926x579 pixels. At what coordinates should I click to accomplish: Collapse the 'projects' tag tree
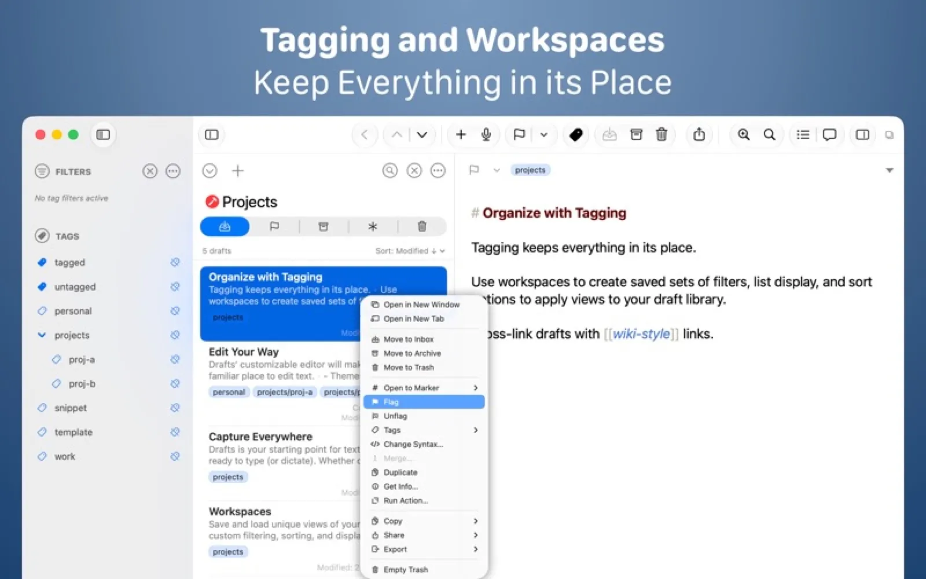(x=42, y=335)
